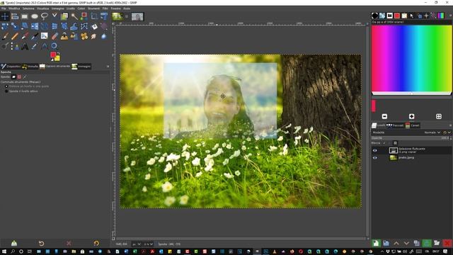Select the Text tool
Viewport: 453px width, 255px height.
point(25,46)
